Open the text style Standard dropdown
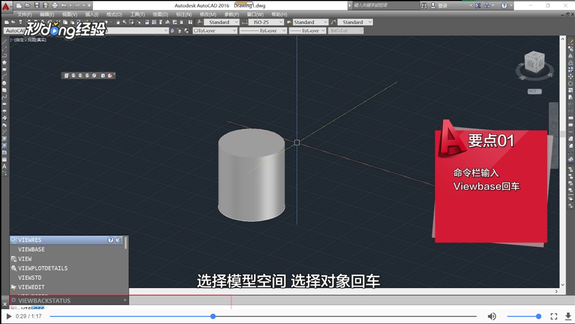Image resolution: width=575 pixels, height=324 pixels. (221, 22)
